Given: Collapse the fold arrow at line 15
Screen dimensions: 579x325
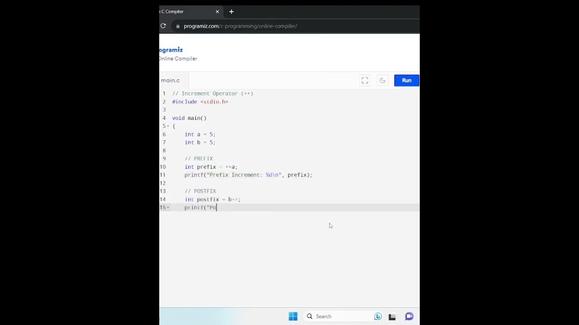Looking at the screenshot, I should (168, 208).
